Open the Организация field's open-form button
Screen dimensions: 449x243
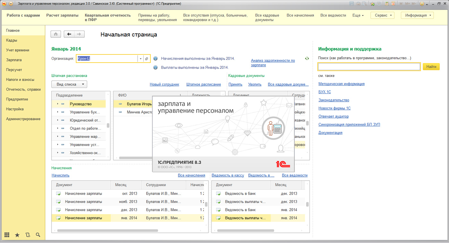click(x=147, y=59)
